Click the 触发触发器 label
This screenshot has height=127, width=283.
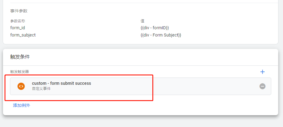click(x=20, y=72)
